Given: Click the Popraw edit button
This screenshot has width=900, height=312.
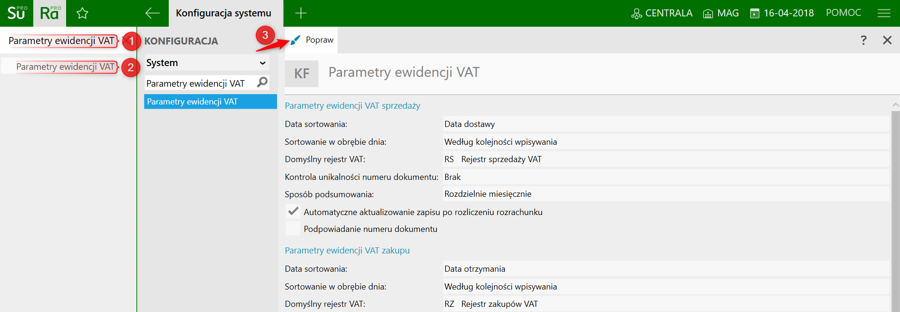Looking at the screenshot, I should tap(312, 40).
